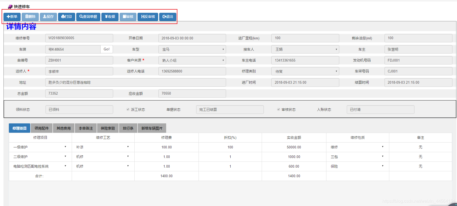The image size is (457, 206).
Task: Click the 自编号 field ZBH001
Action: click(79, 60)
